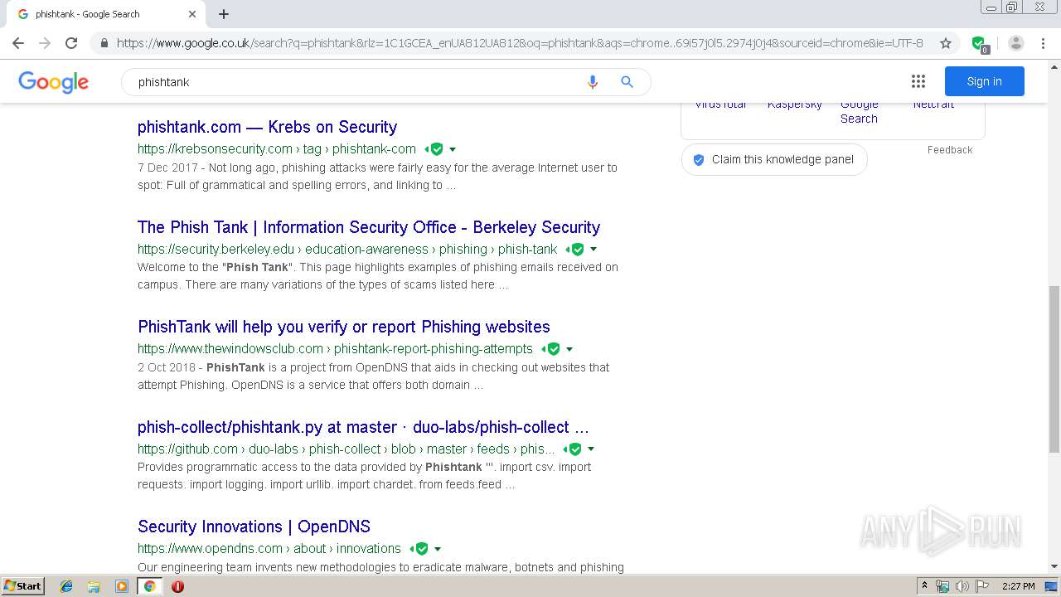Image resolution: width=1061 pixels, height=597 pixels.
Task: Click the Google logo
Action: point(53,81)
